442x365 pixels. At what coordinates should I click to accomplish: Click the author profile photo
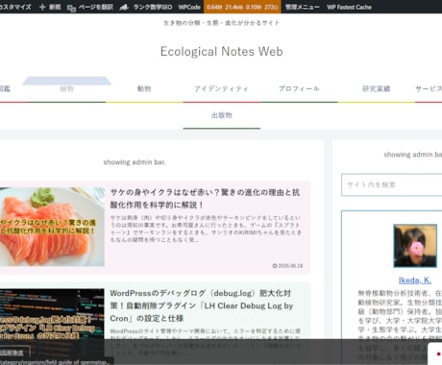click(x=415, y=246)
